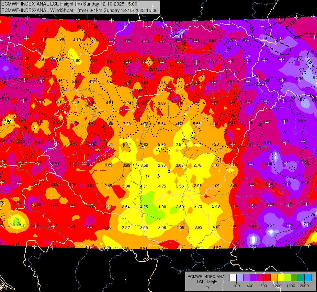Click the WindShear 0-1km title line
Viewport: 317px width, 292px height.
click(x=79, y=10)
